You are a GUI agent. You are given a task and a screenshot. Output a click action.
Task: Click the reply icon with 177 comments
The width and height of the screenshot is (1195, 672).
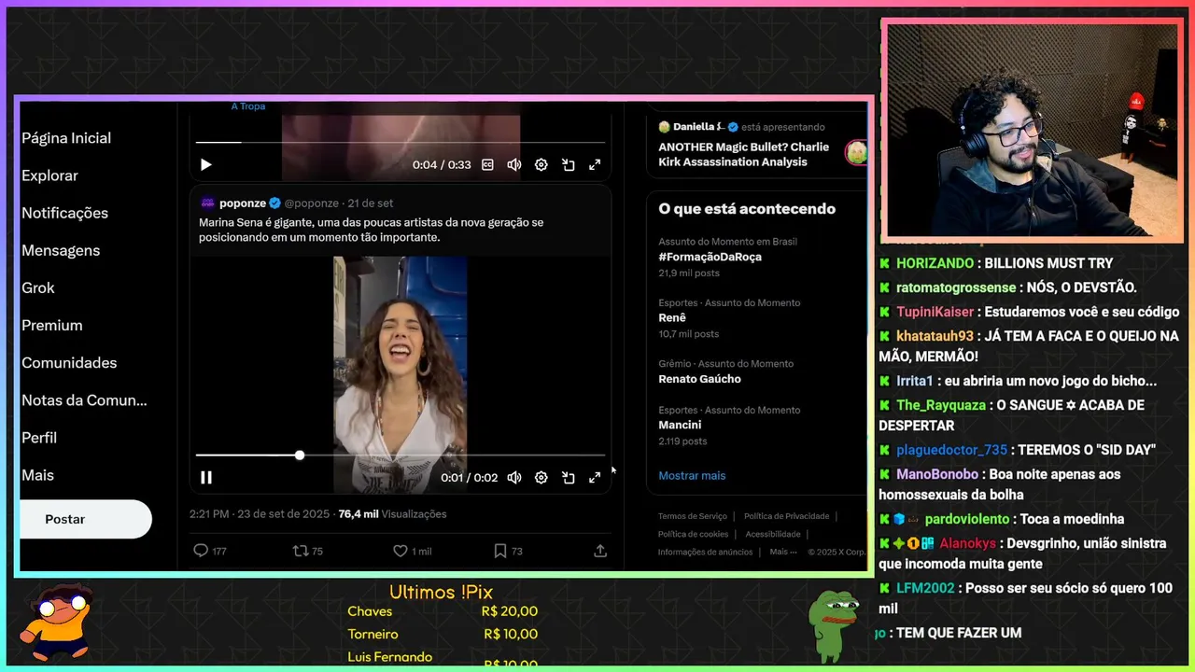[x=200, y=551]
